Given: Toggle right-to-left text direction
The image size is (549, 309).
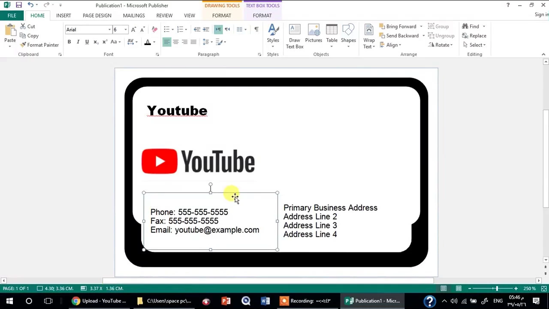Looking at the screenshot, I should point(227,30).
